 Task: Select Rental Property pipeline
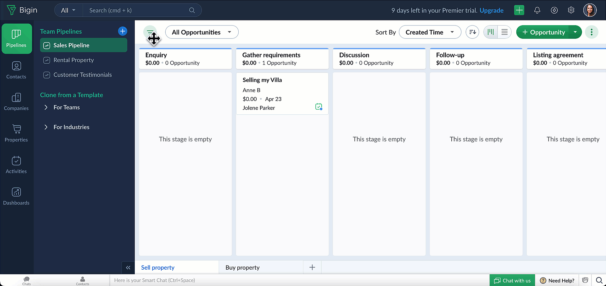point(74,60)
